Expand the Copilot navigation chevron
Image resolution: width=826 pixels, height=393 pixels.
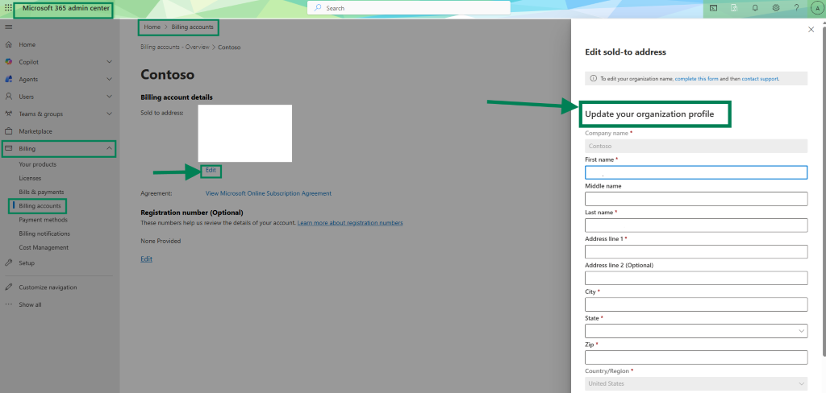(x=109, y=62)
